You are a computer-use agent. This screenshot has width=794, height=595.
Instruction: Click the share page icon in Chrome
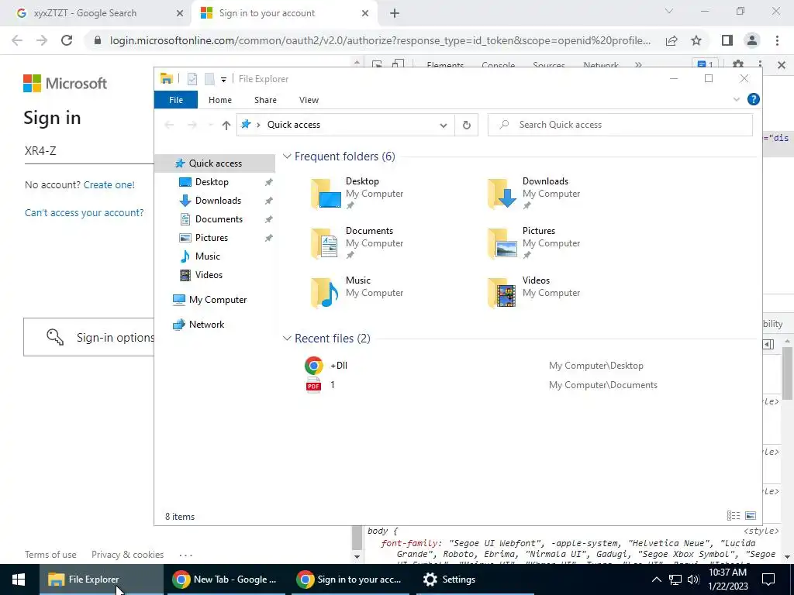coord(671,40)
